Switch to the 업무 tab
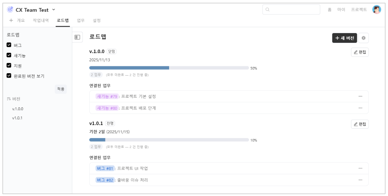This screenshot has width=388, height=196. 81,20
